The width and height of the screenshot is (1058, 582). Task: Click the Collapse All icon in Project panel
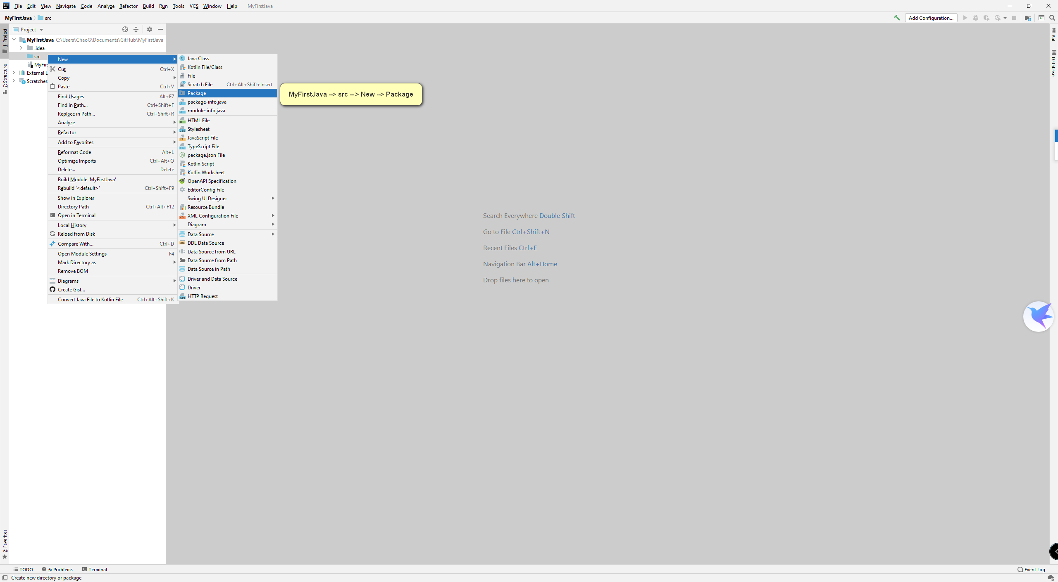tap(136, 29)
